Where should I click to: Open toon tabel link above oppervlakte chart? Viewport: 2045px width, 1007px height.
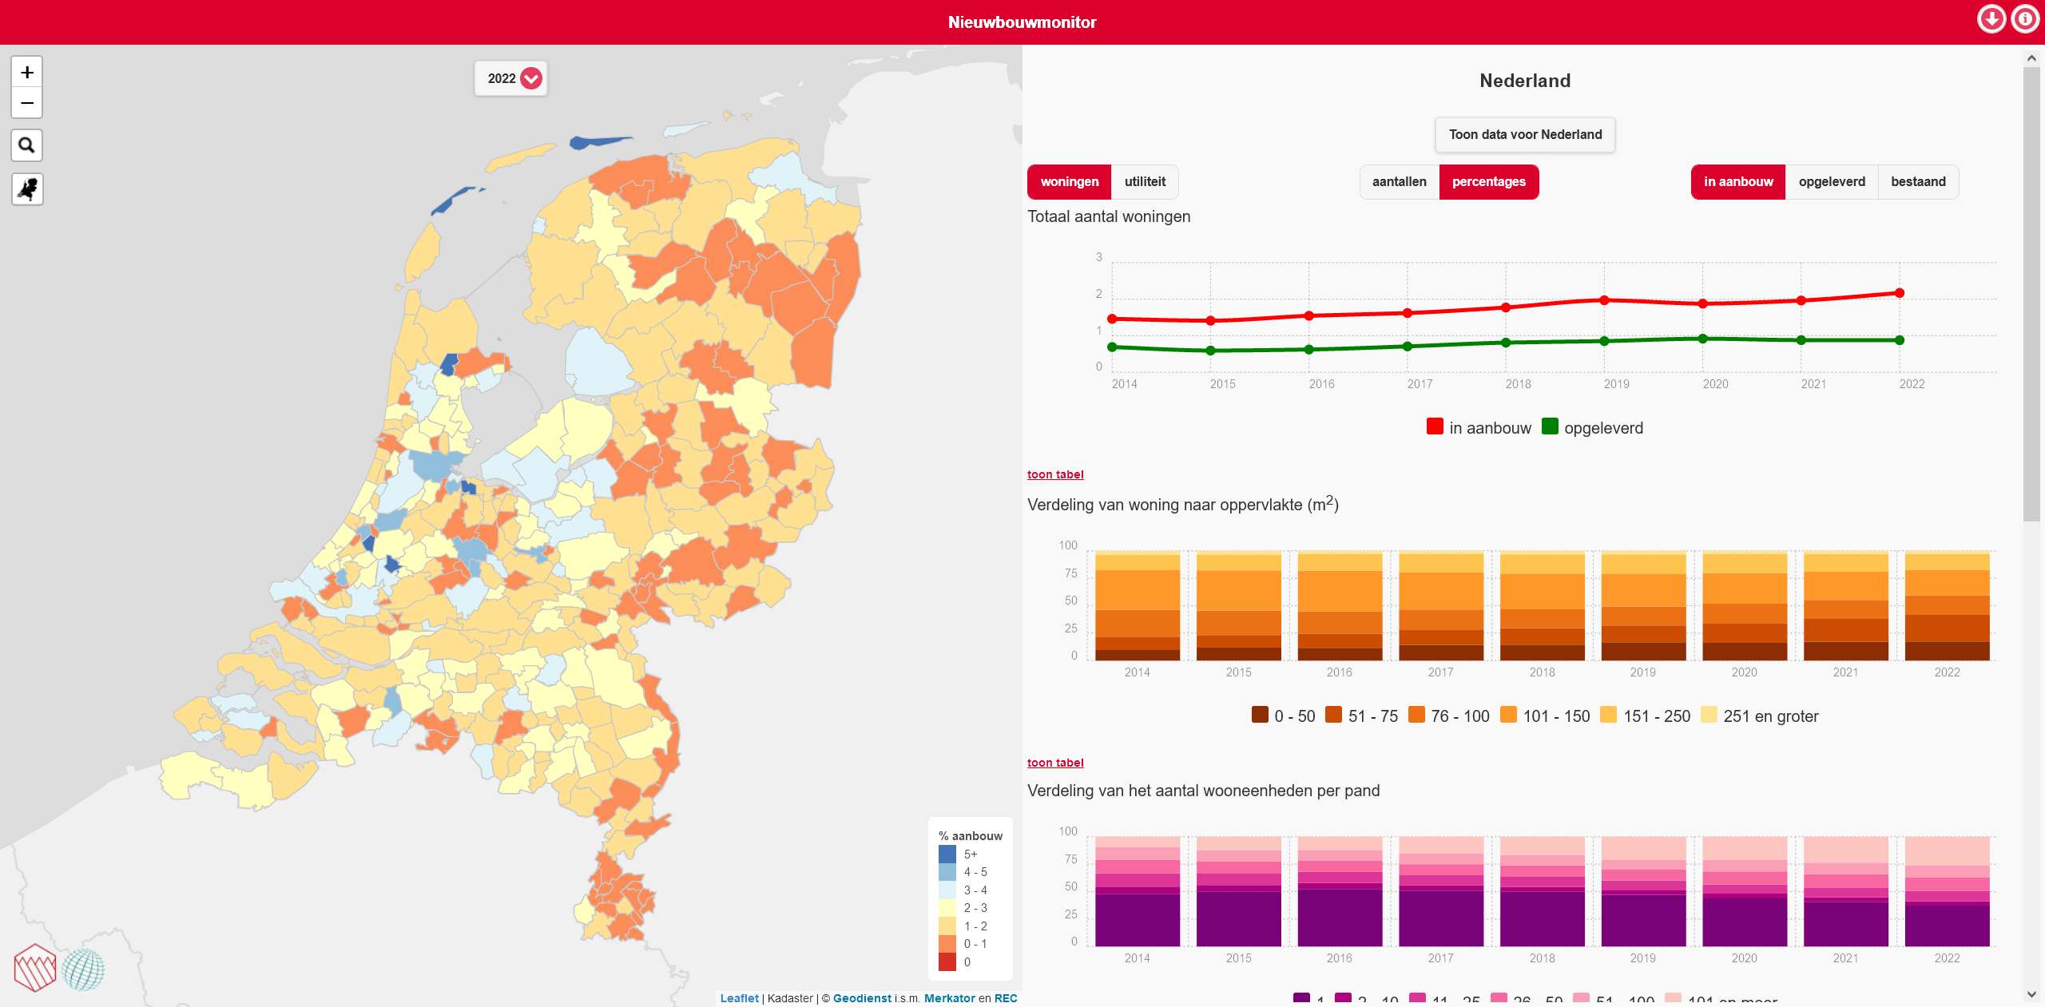[1055, 474]
